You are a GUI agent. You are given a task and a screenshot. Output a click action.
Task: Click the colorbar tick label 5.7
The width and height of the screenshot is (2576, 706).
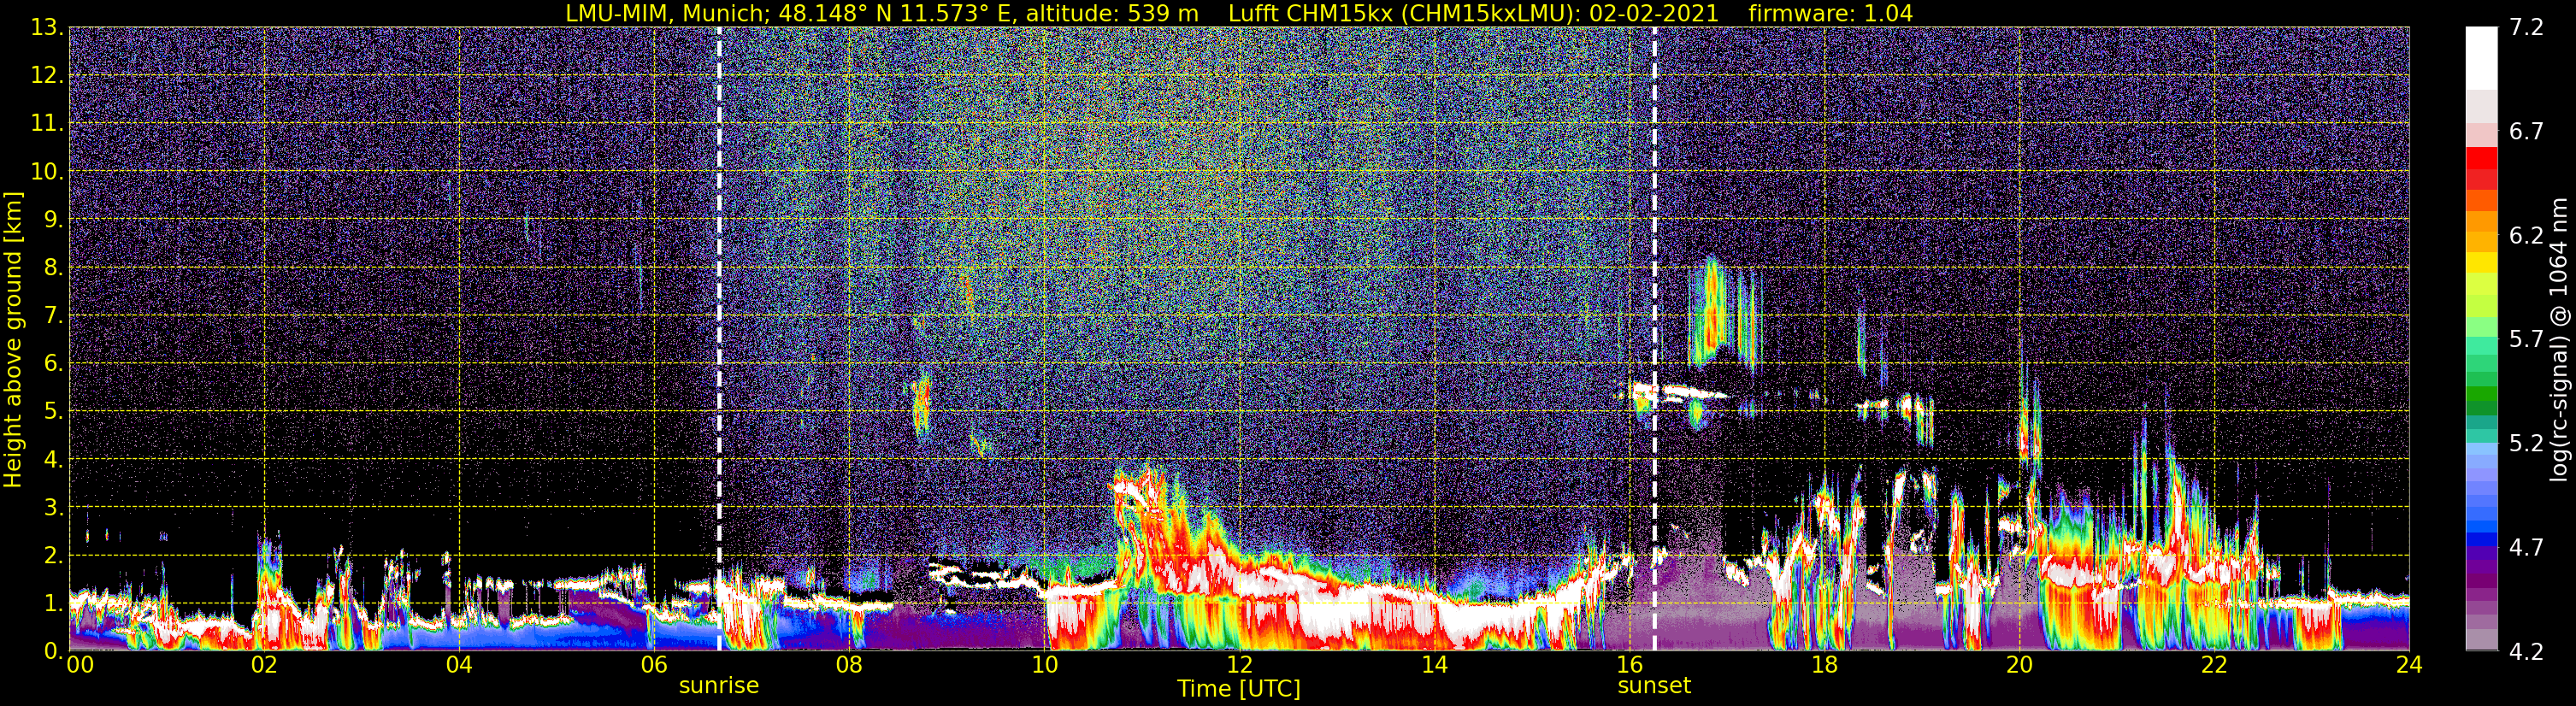pyautogui.click(x=2526, y=340)
